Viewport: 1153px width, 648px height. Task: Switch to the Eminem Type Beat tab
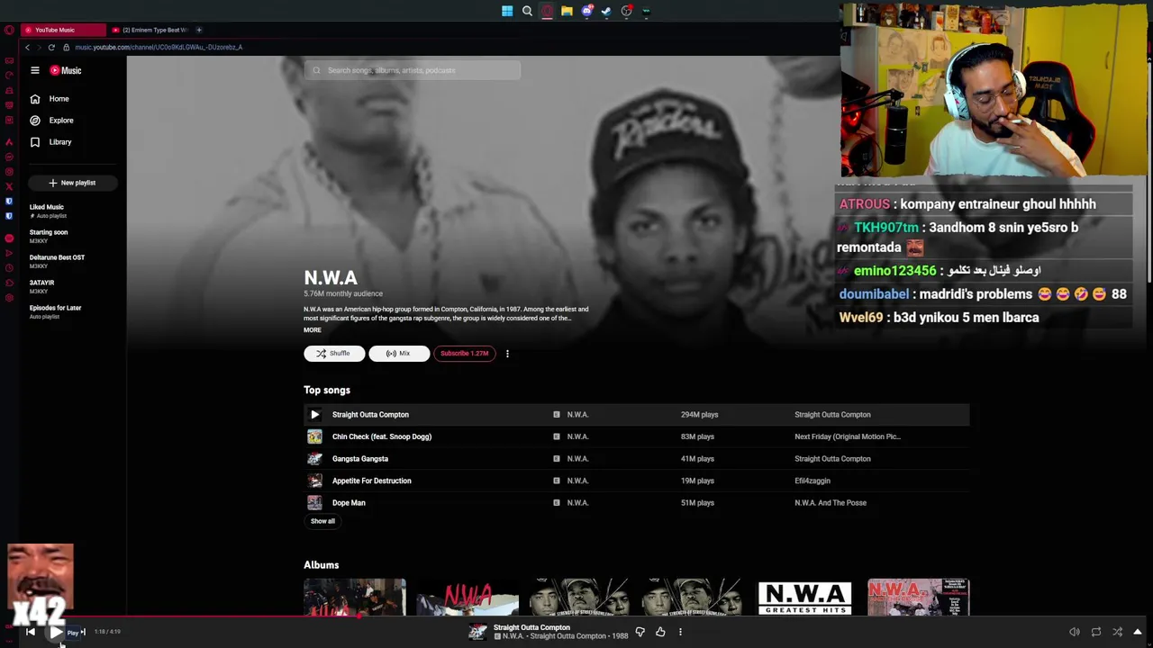coord(149,30)
